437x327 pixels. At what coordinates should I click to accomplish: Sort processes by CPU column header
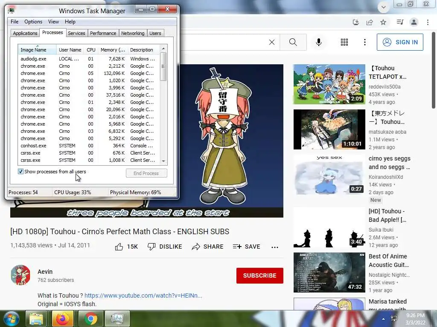(x=91, y=49)
